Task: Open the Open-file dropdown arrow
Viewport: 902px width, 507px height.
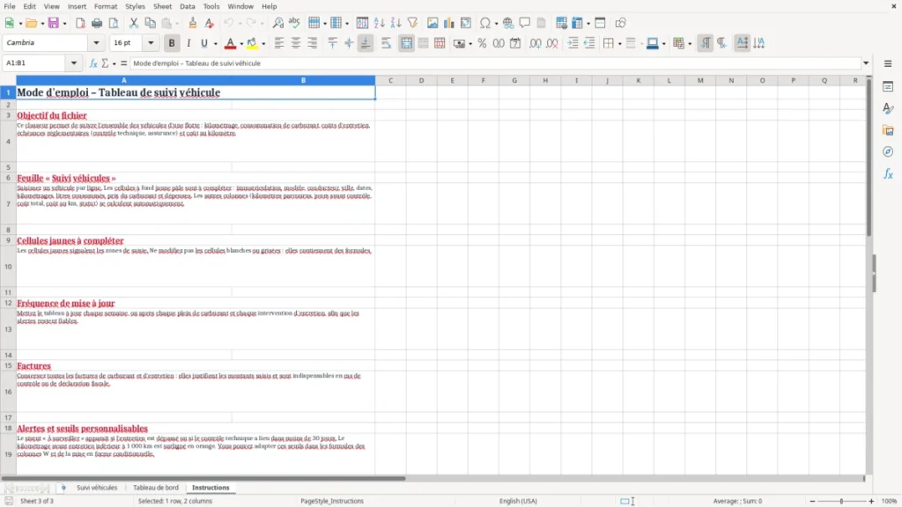Action: click(42, 24)
